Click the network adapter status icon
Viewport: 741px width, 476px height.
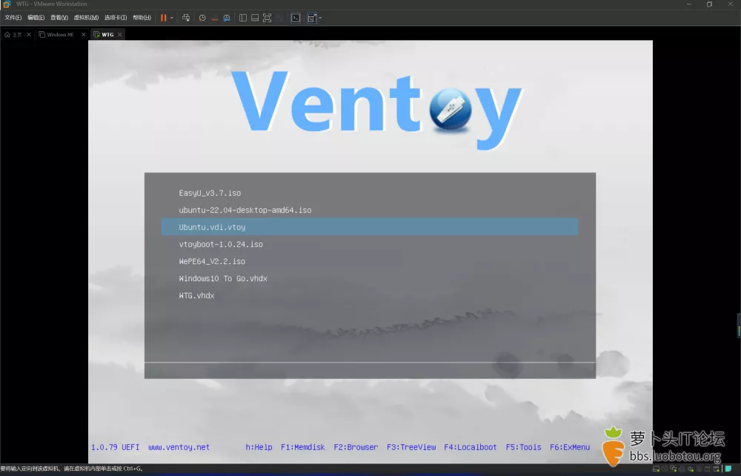tap(674, 469)
